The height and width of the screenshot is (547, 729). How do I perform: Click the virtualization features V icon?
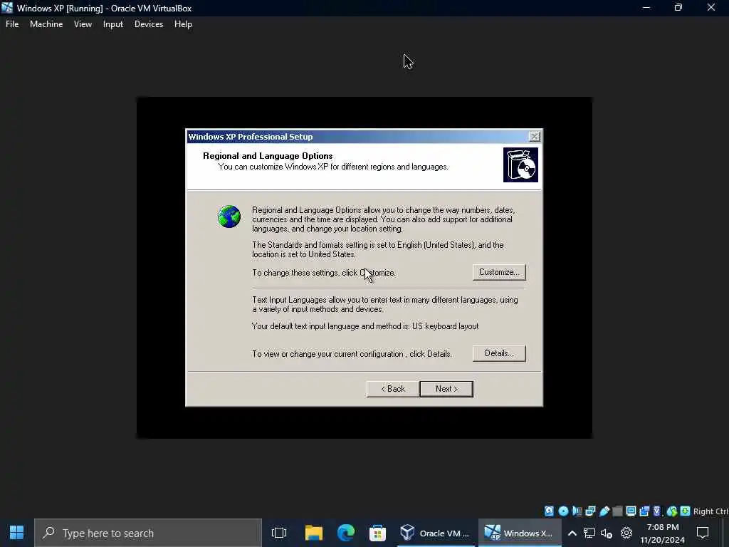[x=657, y=511]
